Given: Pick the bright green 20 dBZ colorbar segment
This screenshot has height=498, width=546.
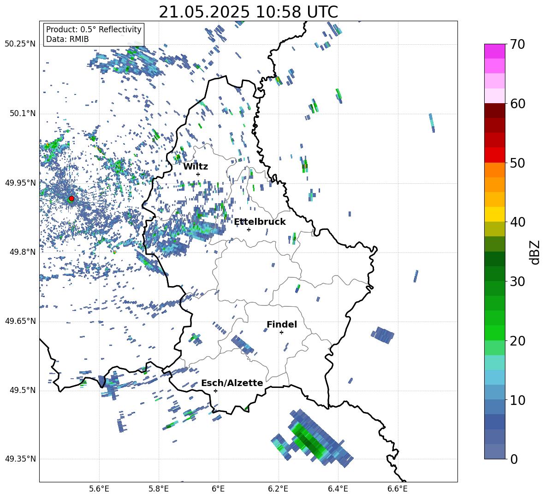Looking at the screenshot, I should point(494,333).
